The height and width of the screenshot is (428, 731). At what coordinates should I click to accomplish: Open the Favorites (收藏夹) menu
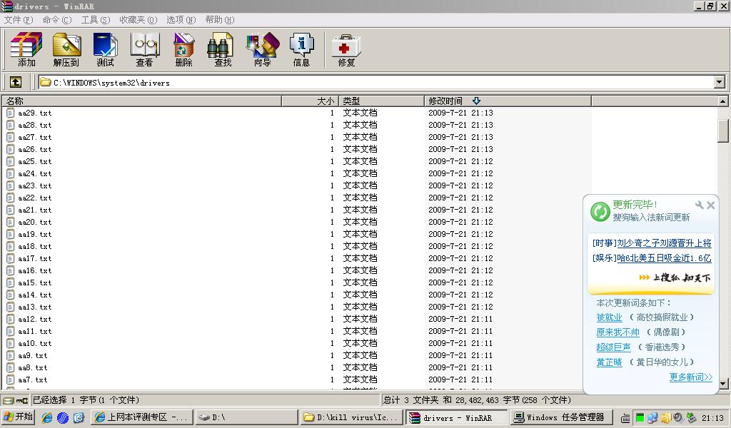(x=138, y=19)
